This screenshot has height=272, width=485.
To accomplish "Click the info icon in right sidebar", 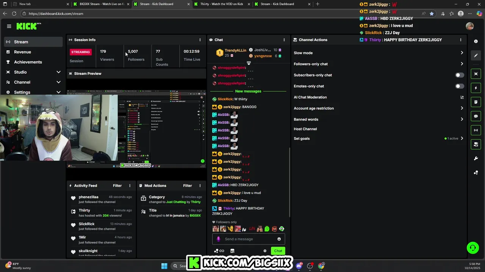I will [x=476, y=41].
